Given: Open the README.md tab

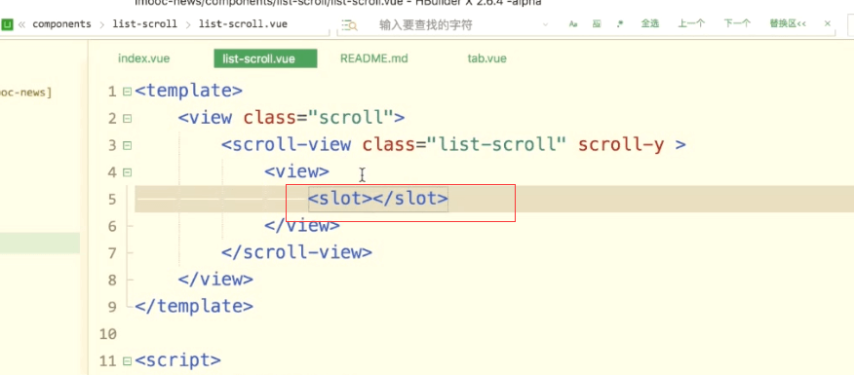Looking at the screenshot, I should tap(374, 58).
